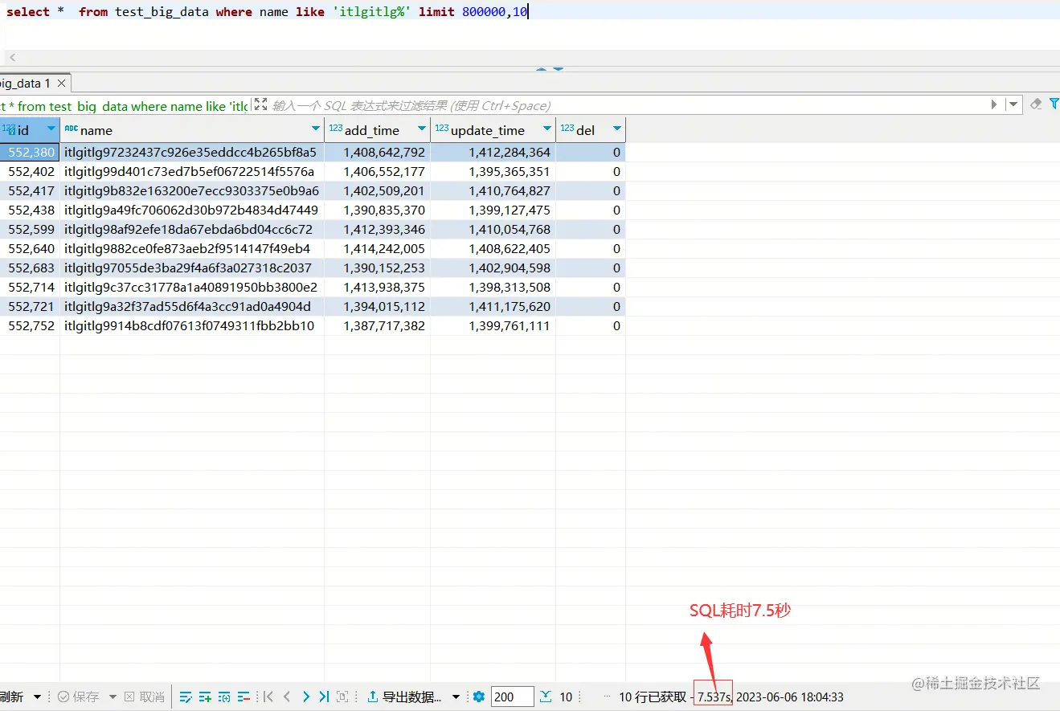Go to the next row

pos(305,697)
